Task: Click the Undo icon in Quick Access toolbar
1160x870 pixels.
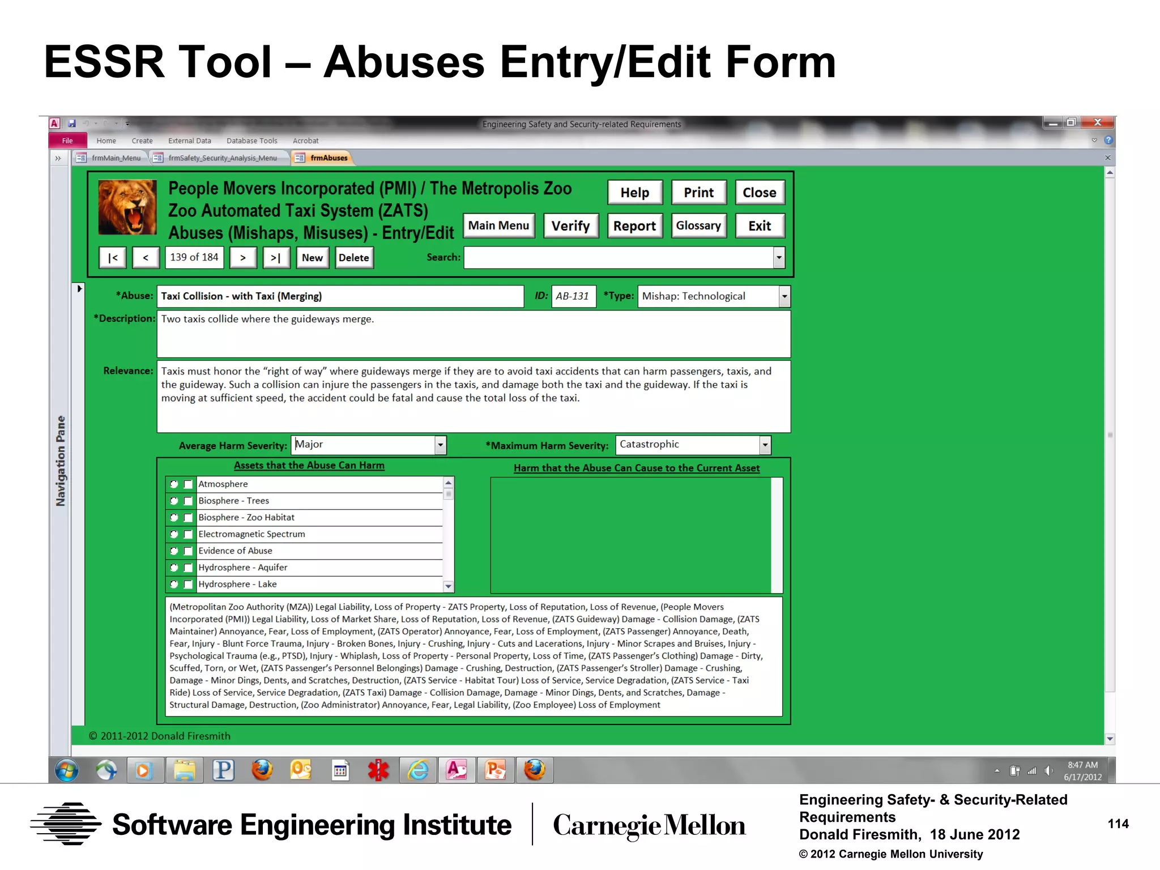Action: pyautogui.click(x=86, y=123)
